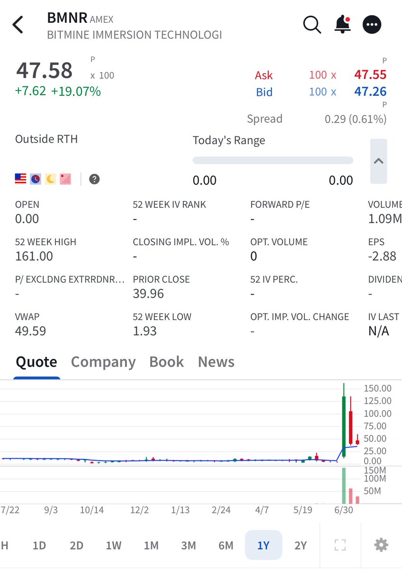The width and height of the screenshot is (402, 569).
Task: Select the 1M chart period
Action: pyautogui.click(x=151, y=545)
